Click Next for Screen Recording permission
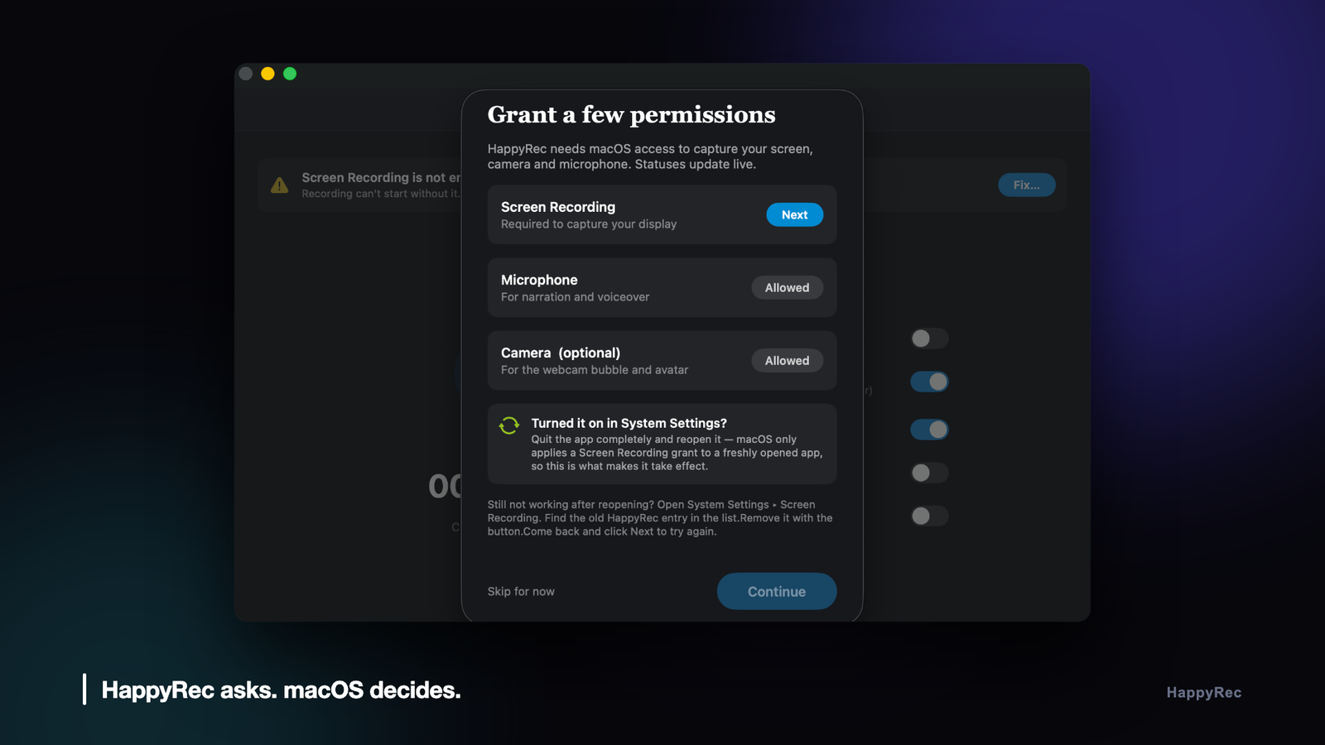Viewport: 1325px width, 745px height. pos(795,214)
